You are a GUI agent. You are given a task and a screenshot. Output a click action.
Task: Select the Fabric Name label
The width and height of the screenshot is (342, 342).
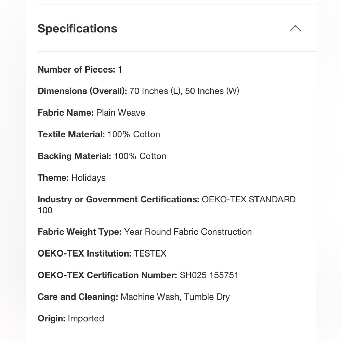click(66, 113)
